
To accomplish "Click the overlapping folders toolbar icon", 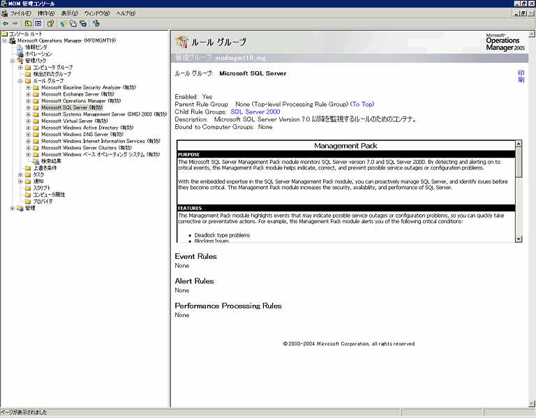I will coord(73,24).
